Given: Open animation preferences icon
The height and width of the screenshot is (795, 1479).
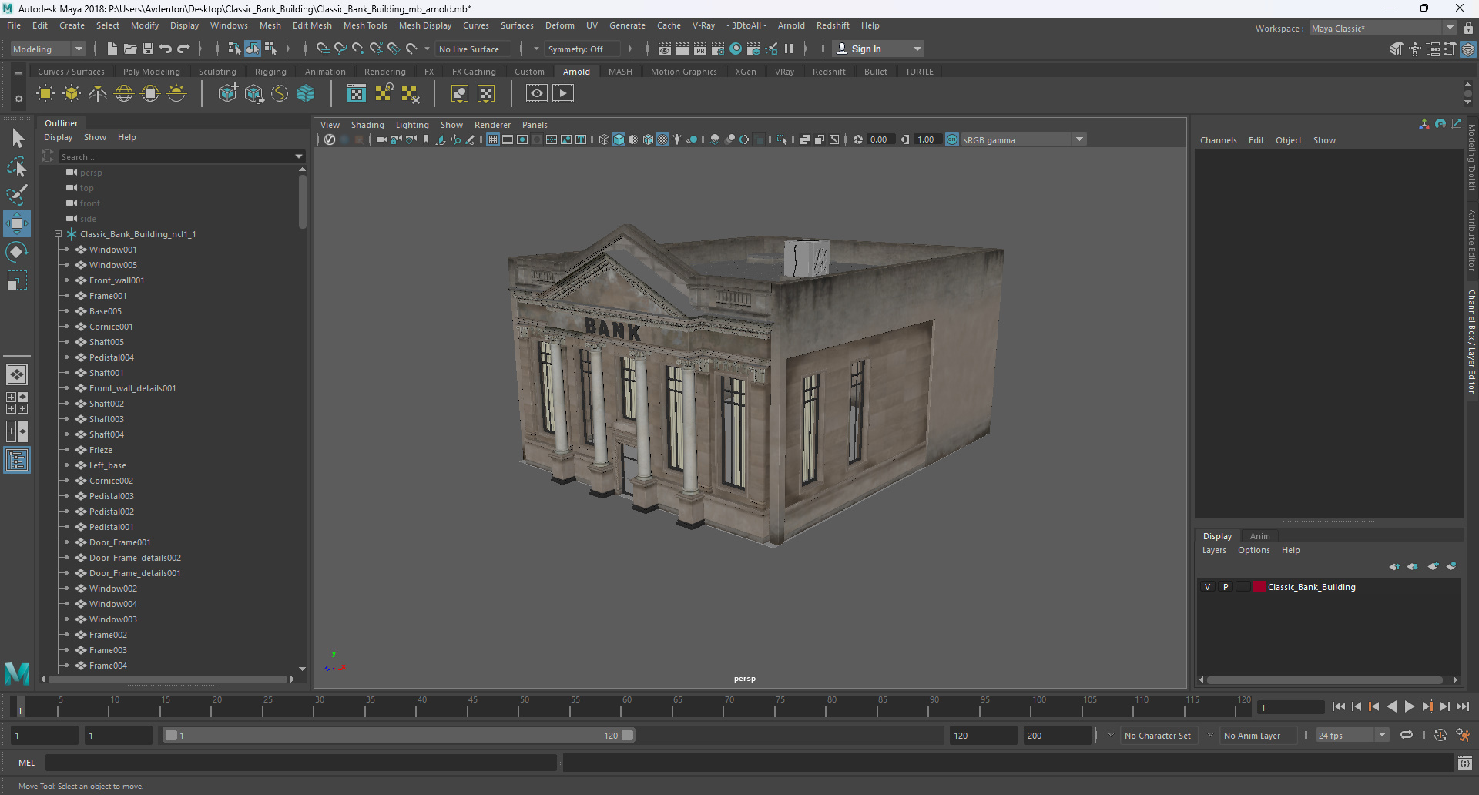Looking at the screenshot, I should (x=1463, y=735).
